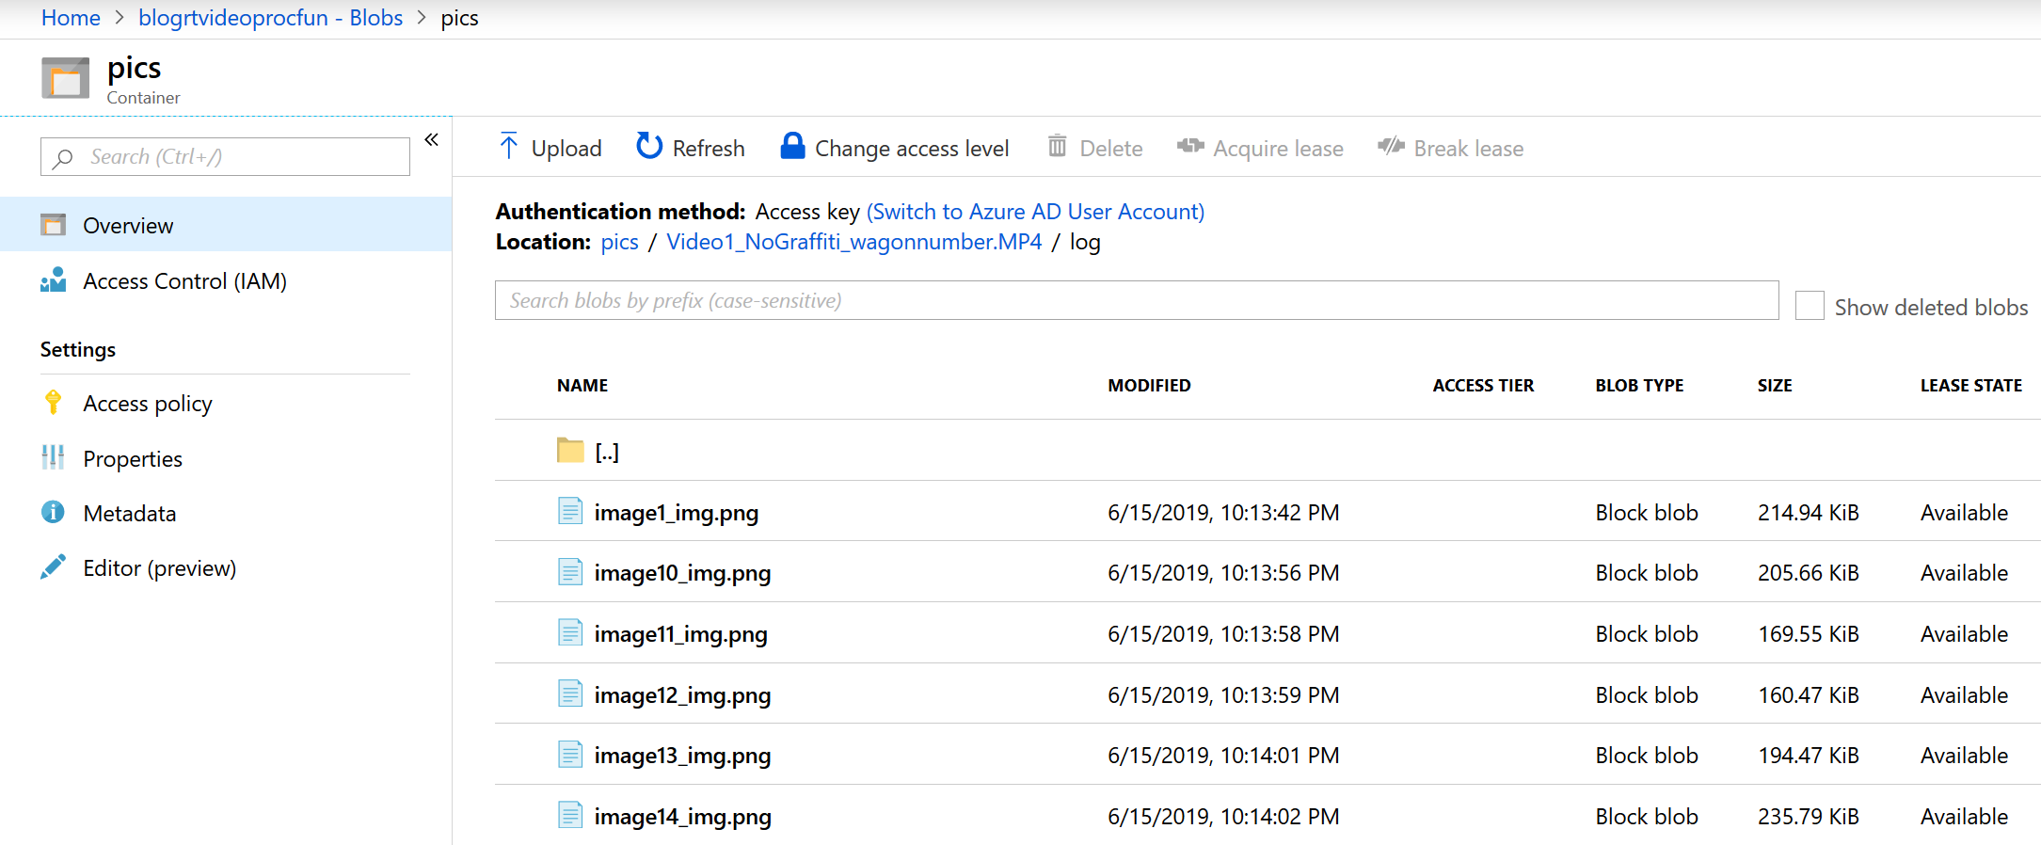Open the Access Control (IAM) menu item
This screenshot has height=845, width=2041.
pyautogui.click(x=184, y=281)
